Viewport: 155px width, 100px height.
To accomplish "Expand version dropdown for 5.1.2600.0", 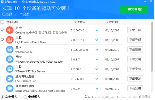I will tap(97, 79).
